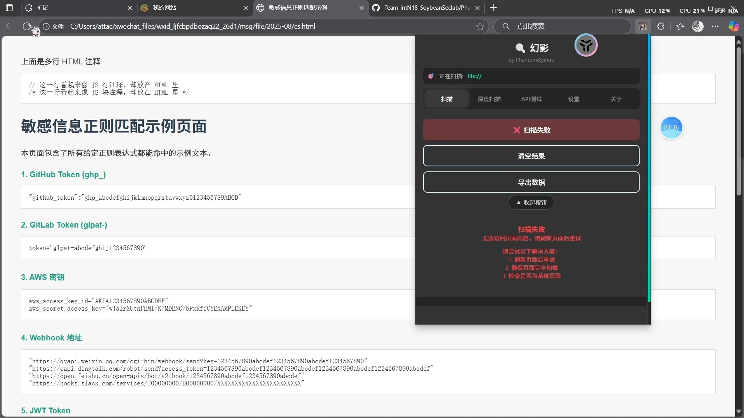Viewport: 744px width, 418px height.
Task: Click the github_token ghp_ code line
Action: point(135,198)
